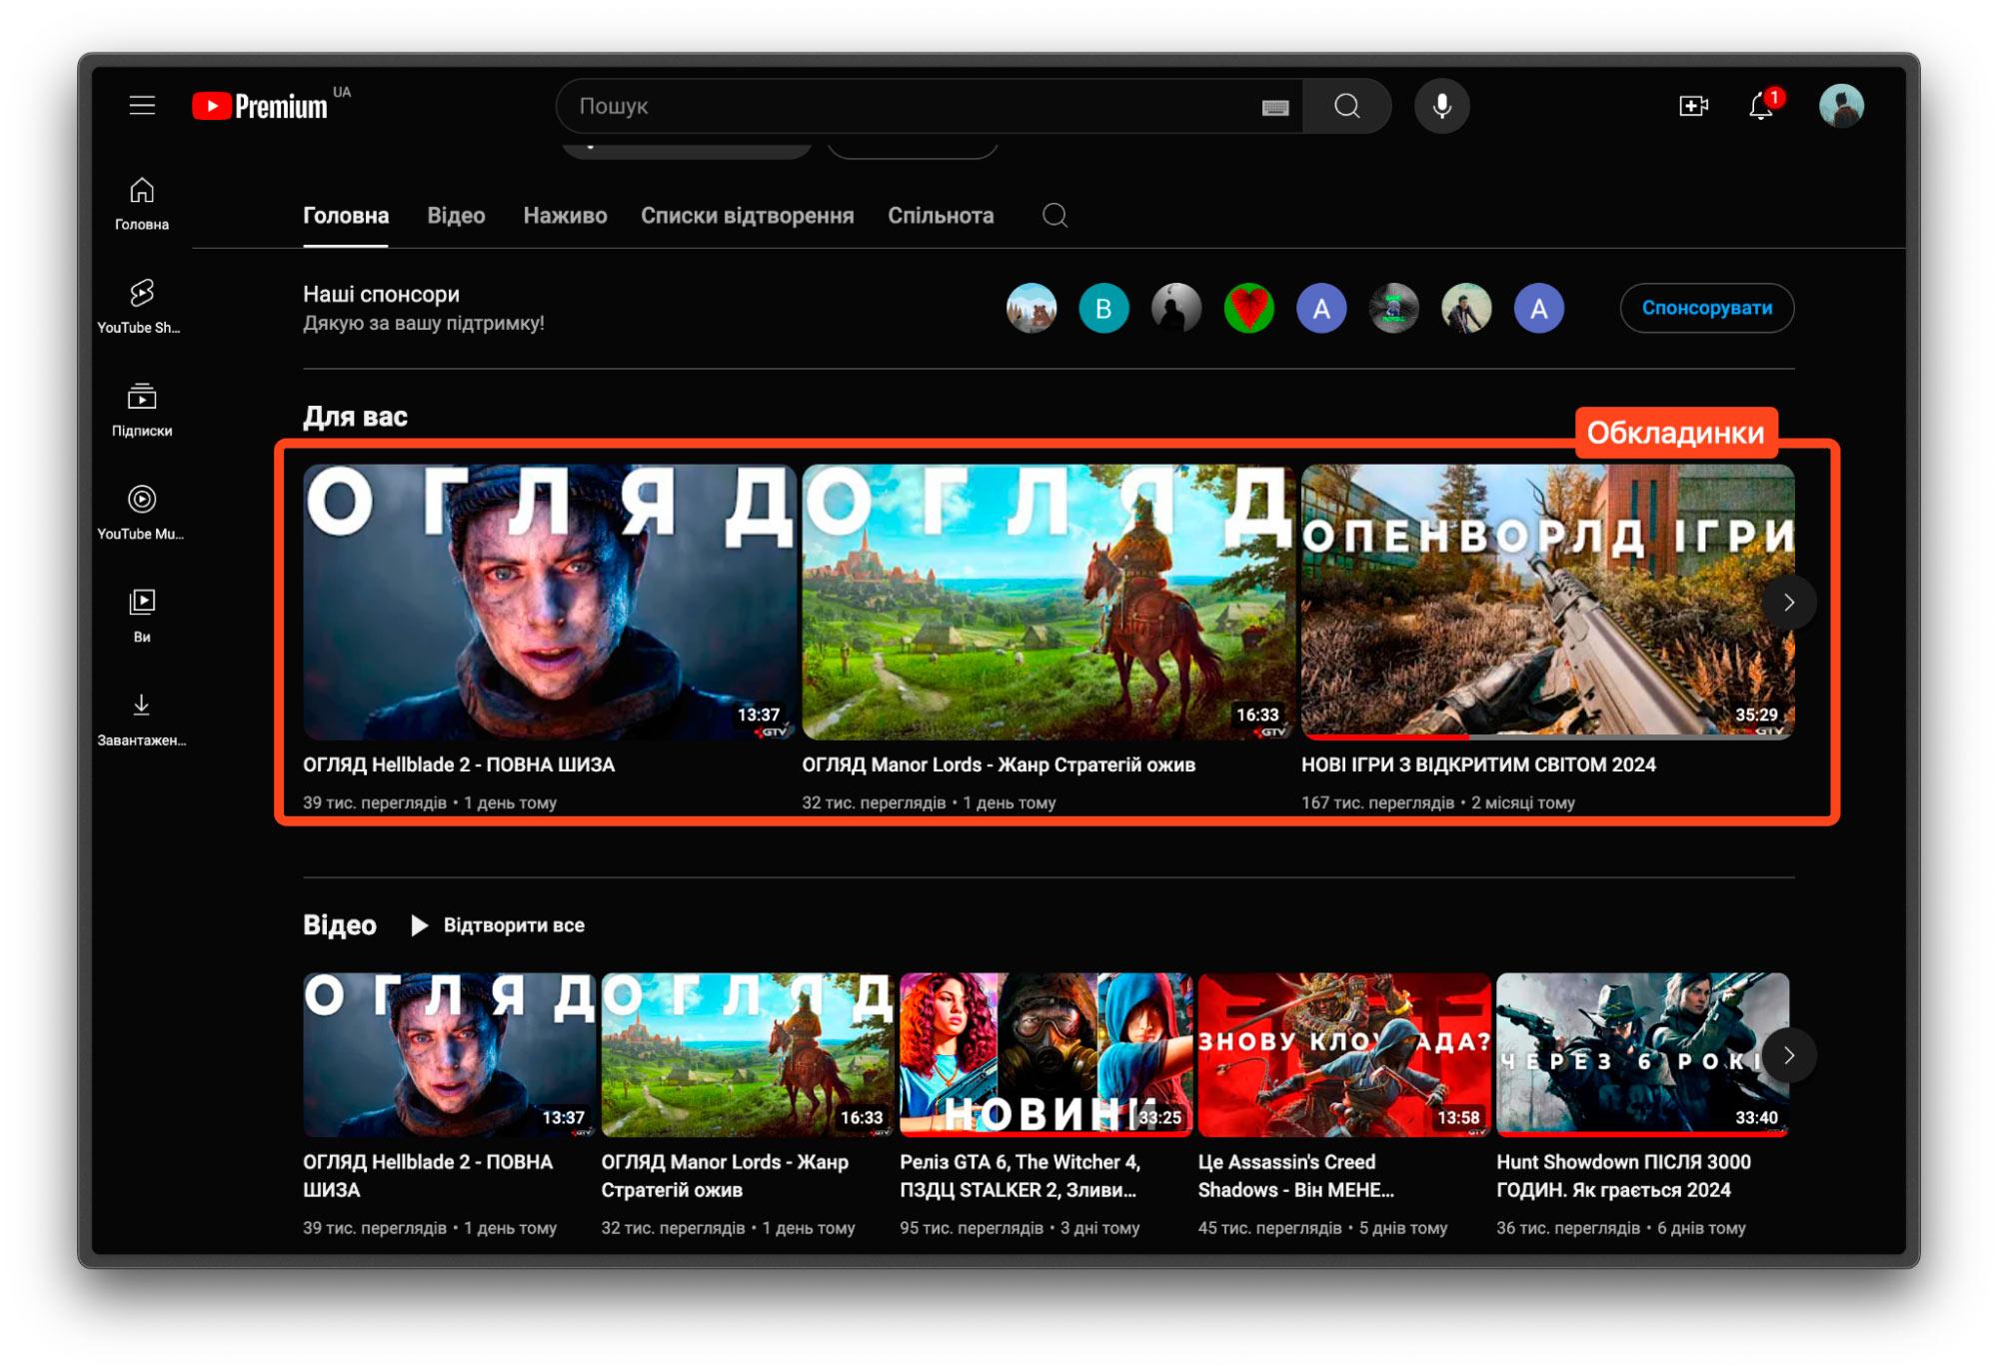Open the НОВИНИ thumbnail video
The width and height of the screenshot is (1998, 1372).
(1045, 1054)
